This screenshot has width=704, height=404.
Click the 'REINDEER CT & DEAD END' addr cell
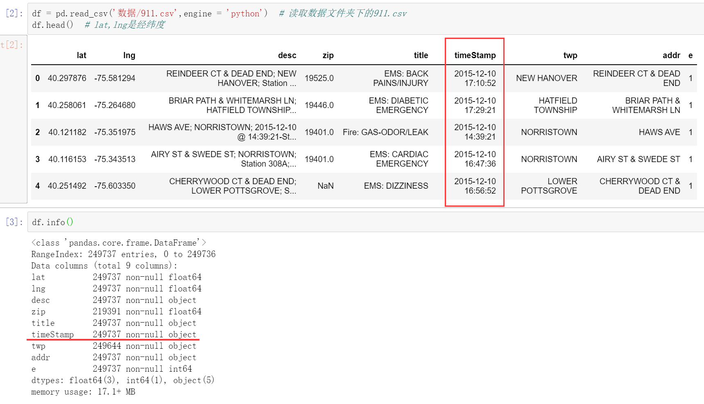636,78
